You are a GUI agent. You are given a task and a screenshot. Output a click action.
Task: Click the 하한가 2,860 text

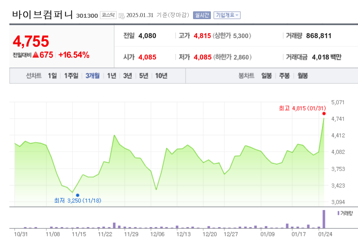pos(232,57)
